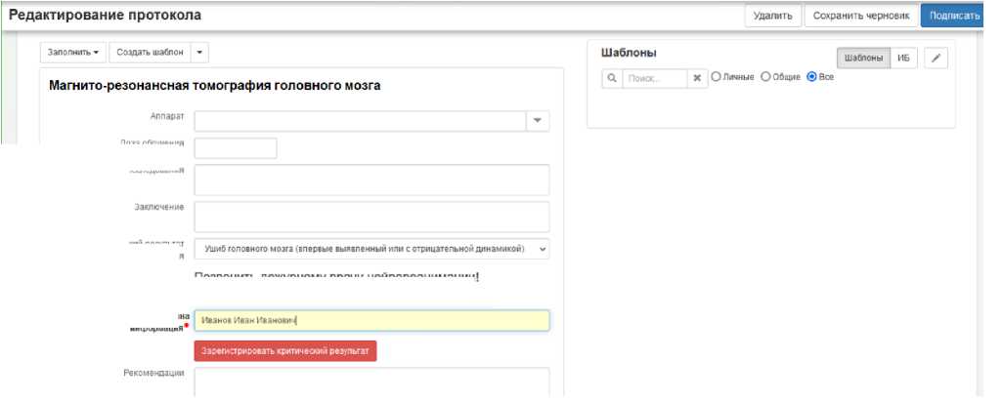The image size is (1003, 402).
Task: Select the Все radio button
Action: click(811, 77)
